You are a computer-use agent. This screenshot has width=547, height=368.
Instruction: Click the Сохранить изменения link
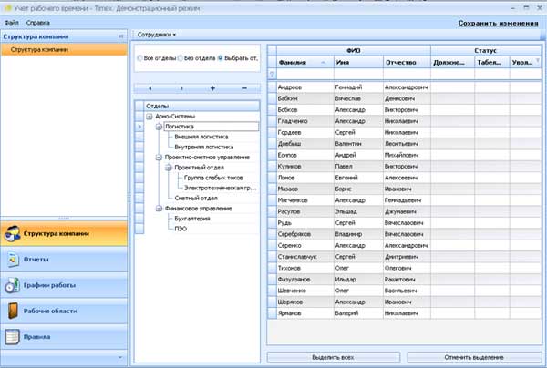[498, 23]
